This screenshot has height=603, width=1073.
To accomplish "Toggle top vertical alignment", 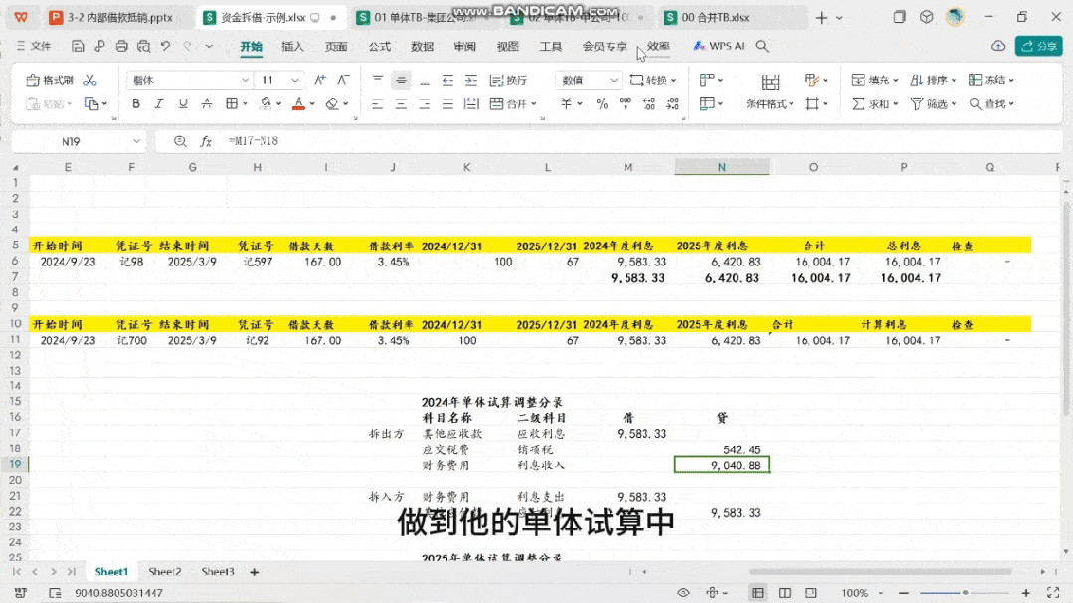I will click(378, 80).
